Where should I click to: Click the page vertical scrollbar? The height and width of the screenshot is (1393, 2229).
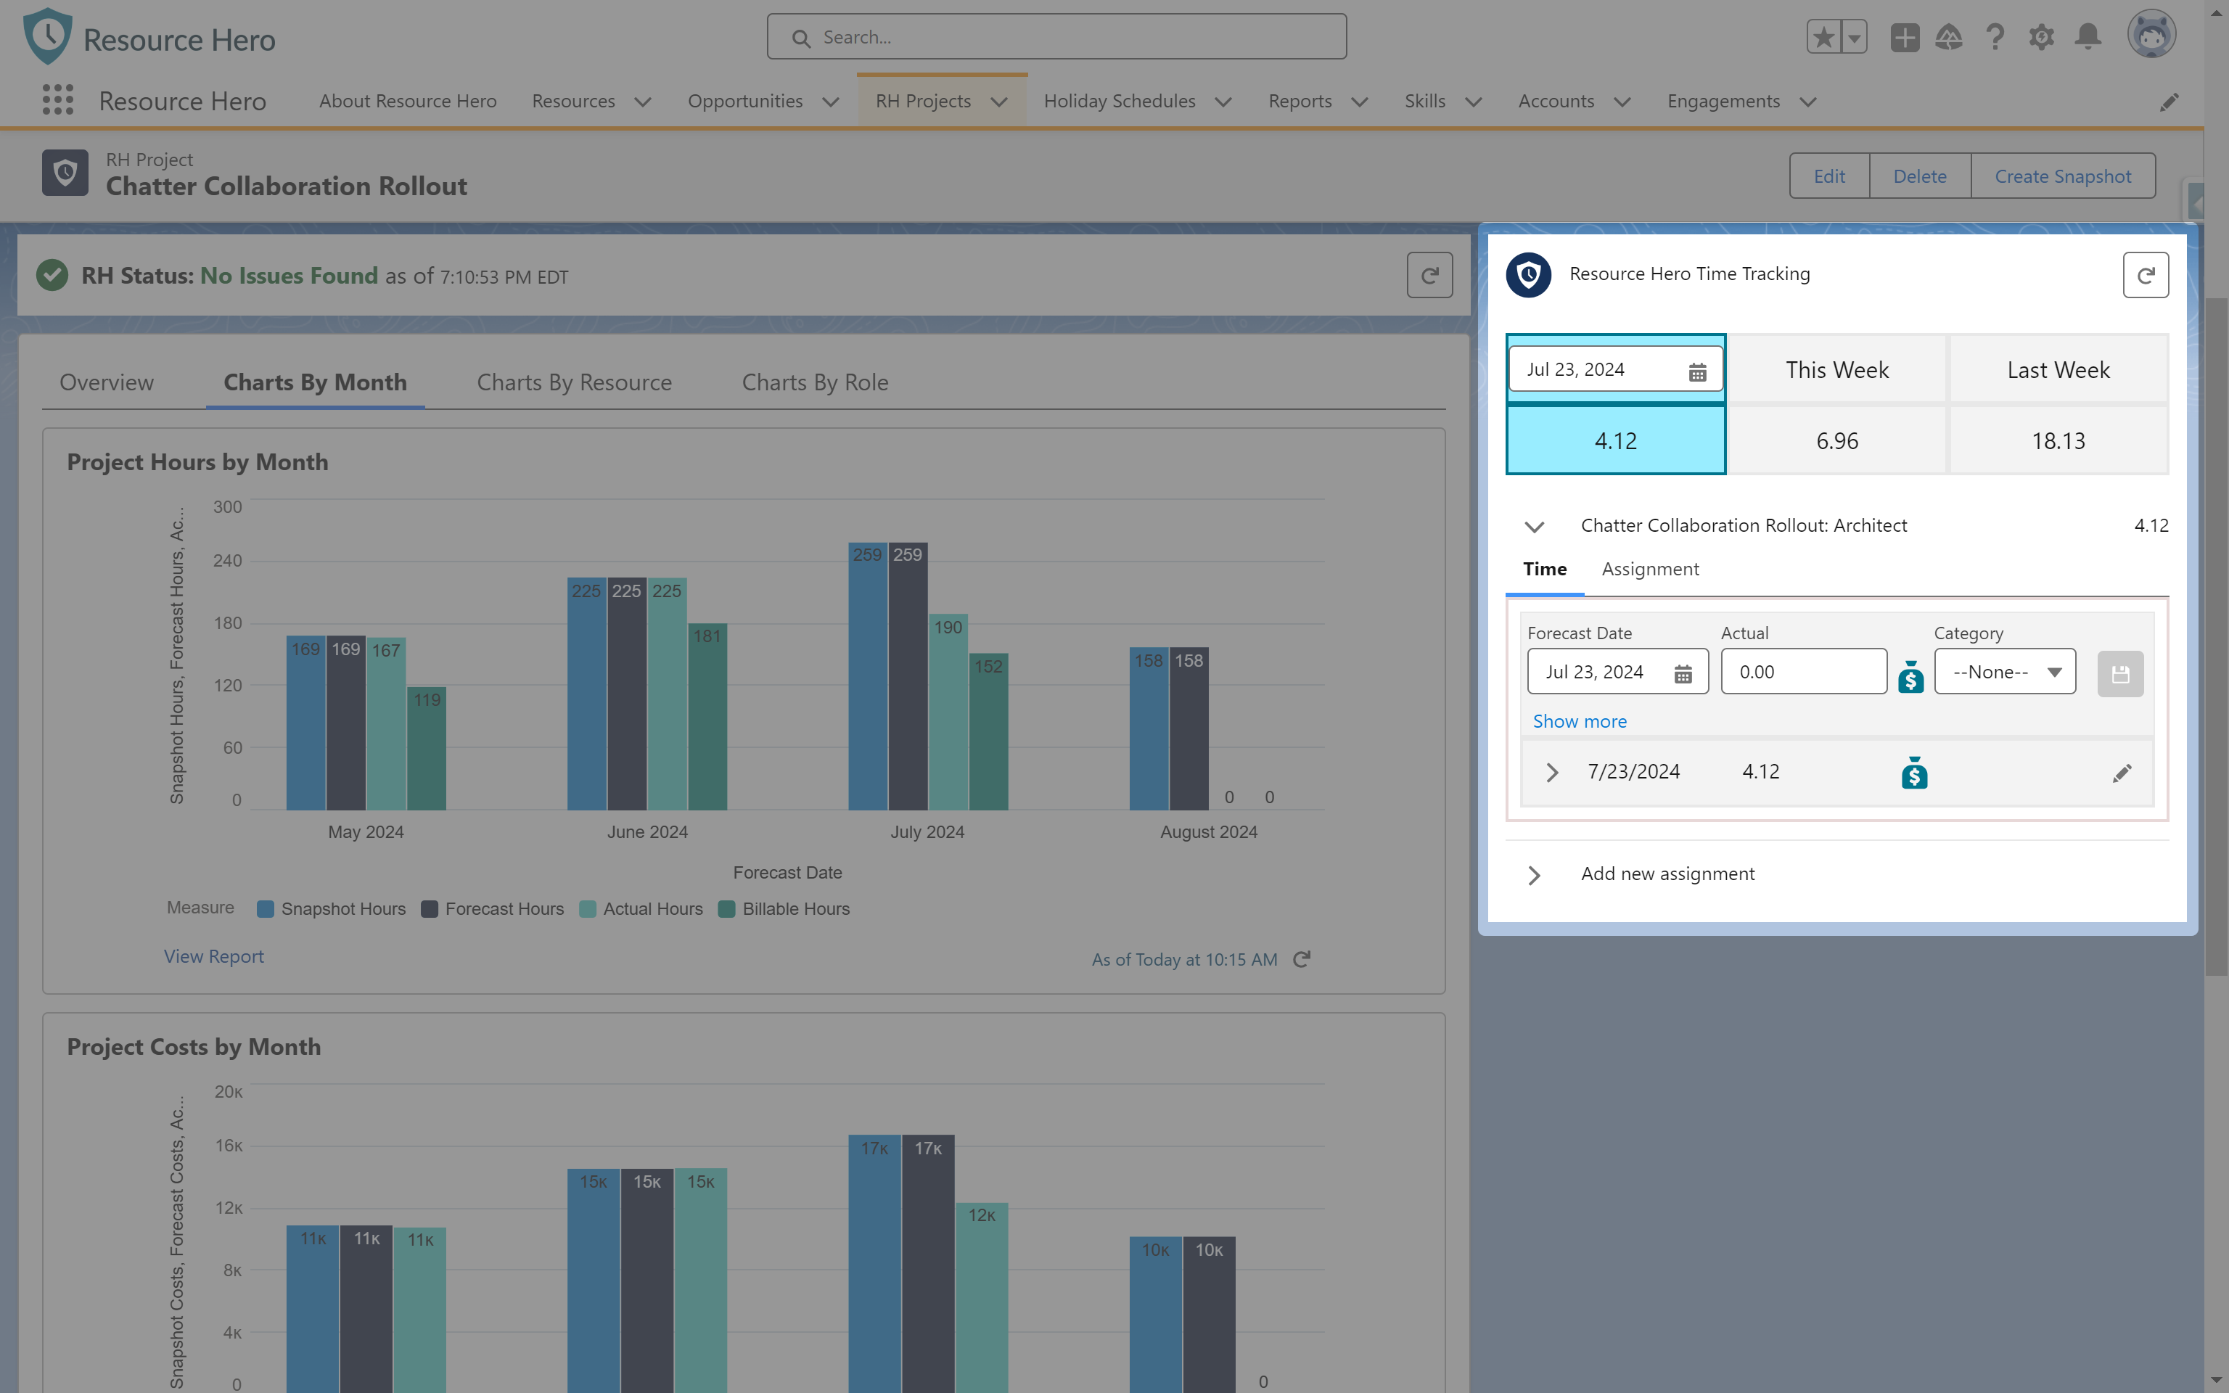coord(2216,636)
